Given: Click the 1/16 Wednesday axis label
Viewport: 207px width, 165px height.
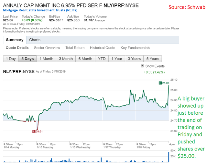Looking at the screenshot, I should 80,147.
